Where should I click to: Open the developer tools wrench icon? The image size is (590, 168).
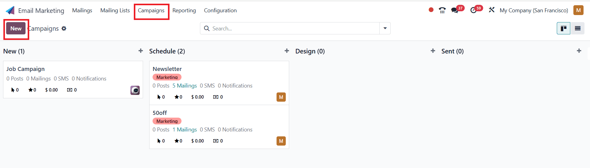point(492,10)
